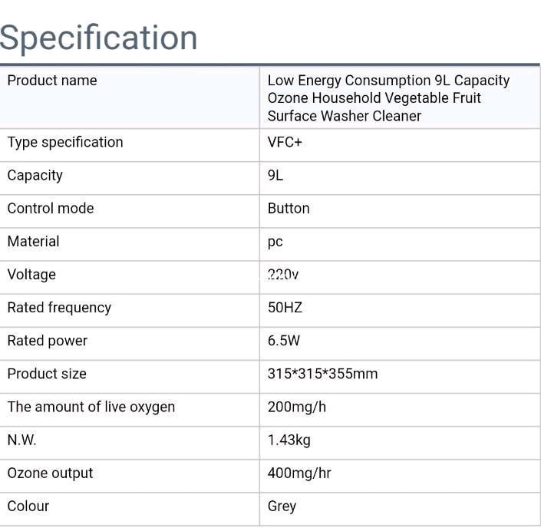Click the 315*315*355mm size value
Viewport: 541px width, 528px height.
pos(322,375)
